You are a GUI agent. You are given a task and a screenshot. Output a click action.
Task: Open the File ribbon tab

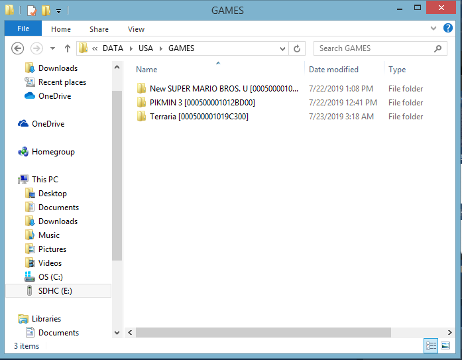coord(23,29)
